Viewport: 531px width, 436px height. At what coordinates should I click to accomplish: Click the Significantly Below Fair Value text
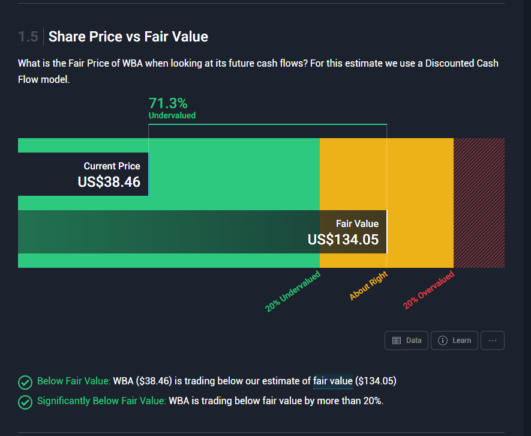point(101,401)
